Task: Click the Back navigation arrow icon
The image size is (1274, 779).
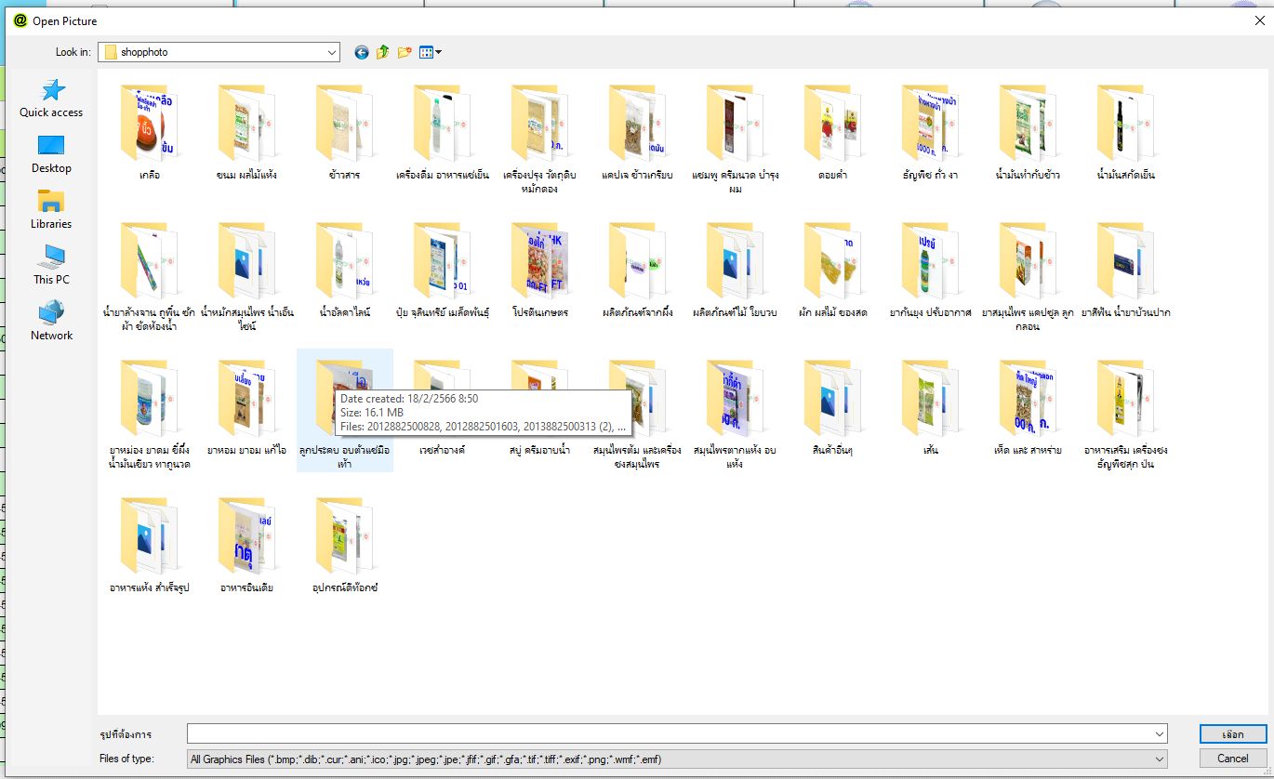Action: (362, 53)
